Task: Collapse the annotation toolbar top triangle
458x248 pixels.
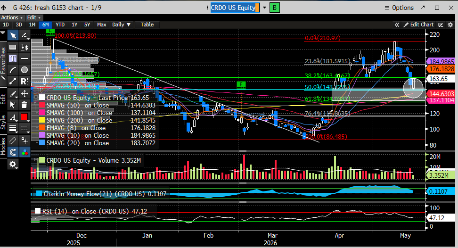Action: (x=3, y=33)
